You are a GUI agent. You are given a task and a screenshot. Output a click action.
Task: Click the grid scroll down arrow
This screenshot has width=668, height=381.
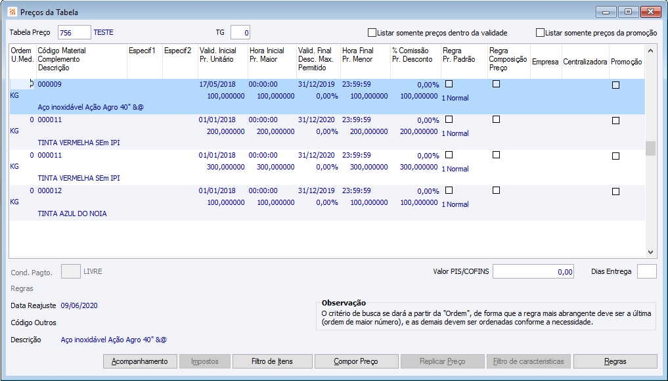coord(650,252)
